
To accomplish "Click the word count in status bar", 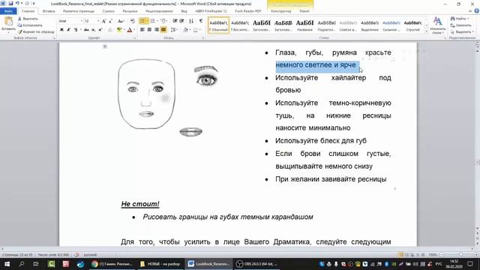I will pos(53,255).
